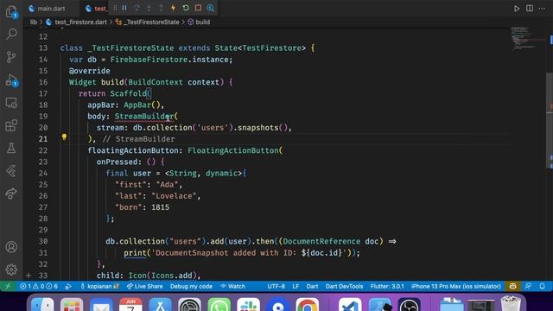Change the Dart language mode

312,286
